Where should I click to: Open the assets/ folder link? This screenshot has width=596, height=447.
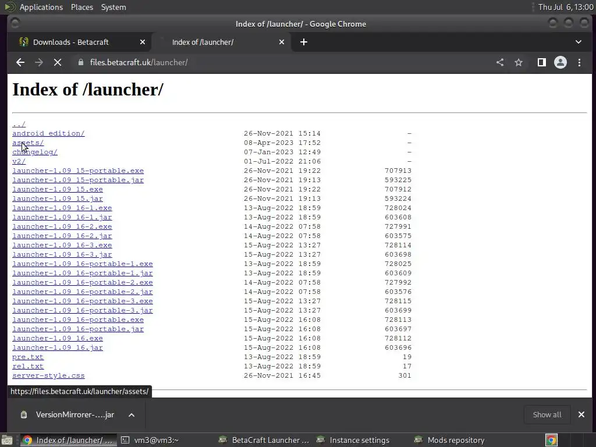(28, 143)
